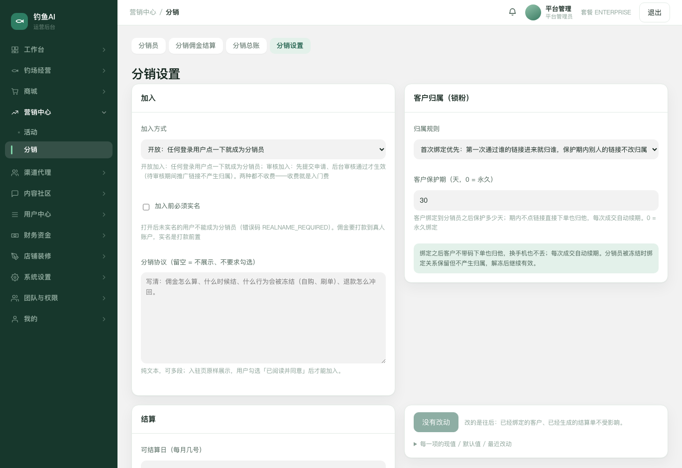Expand the 系统设置 chevron
Screen dimensions: 682x468
pyautogui.click(x=104, y=277)
